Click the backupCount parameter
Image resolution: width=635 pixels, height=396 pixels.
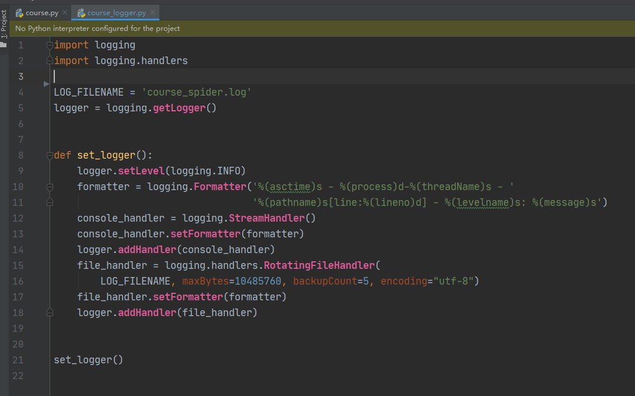[325, 282]
